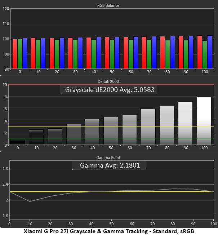
Task: Click the DeltaE bar at grayscale 30
Action: tap(74, 134)
